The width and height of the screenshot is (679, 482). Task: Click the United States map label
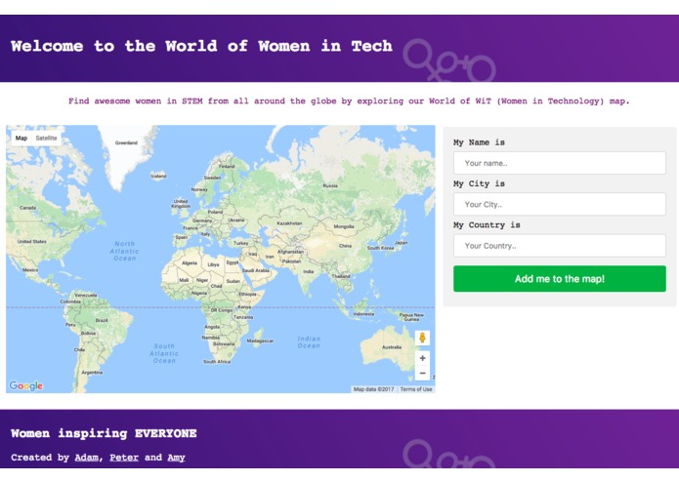(32, 241)
